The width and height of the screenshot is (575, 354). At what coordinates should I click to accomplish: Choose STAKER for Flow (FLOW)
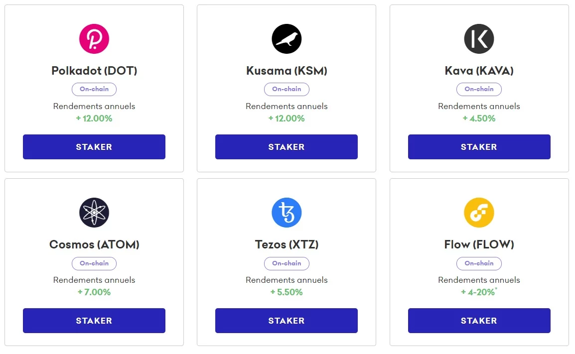(x=479, y=321)
